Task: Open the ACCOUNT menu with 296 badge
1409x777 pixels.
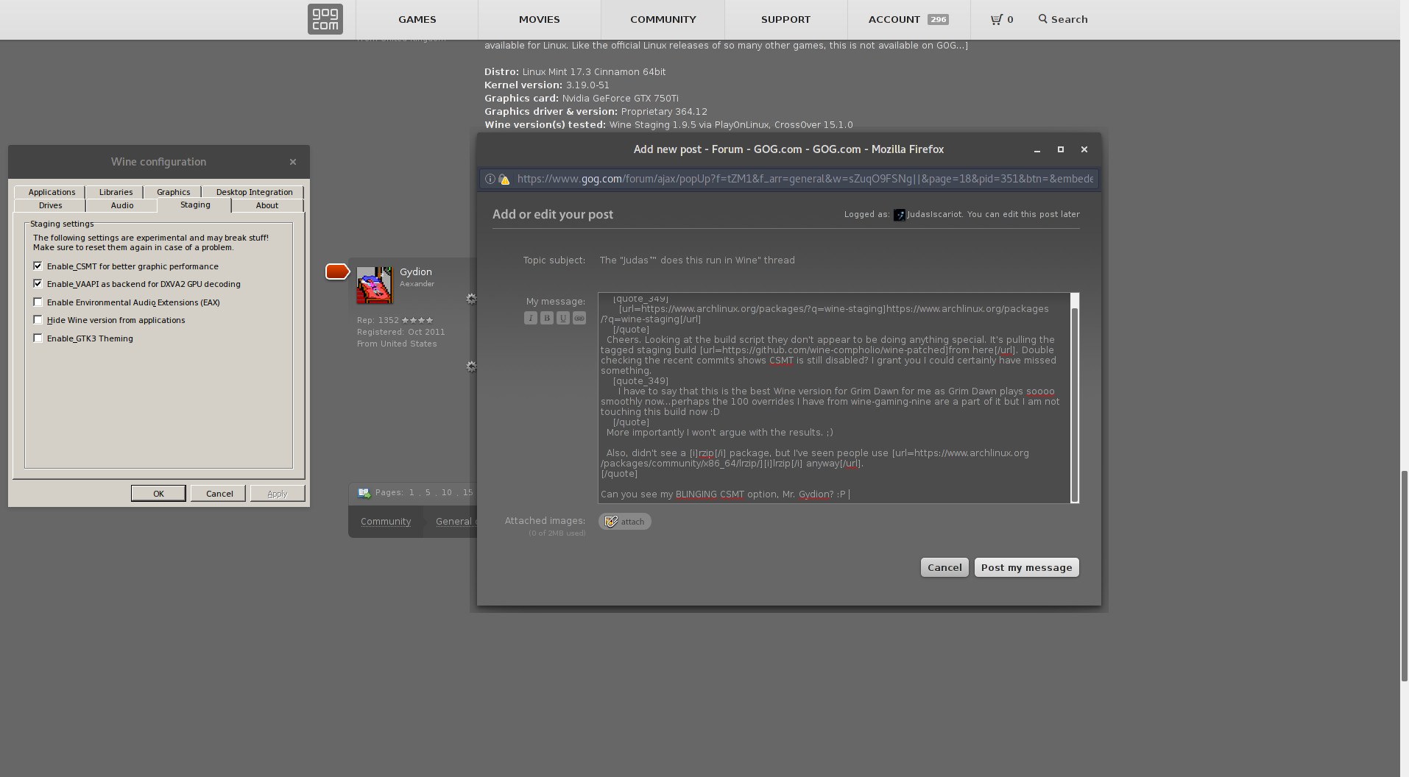Action: pos(908,19)
